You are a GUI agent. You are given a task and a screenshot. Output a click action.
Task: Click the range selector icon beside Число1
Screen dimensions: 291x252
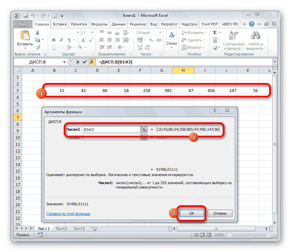(x=143, y=129)
